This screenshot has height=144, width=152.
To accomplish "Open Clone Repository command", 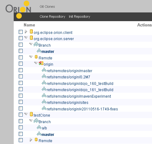I will 52,16.
